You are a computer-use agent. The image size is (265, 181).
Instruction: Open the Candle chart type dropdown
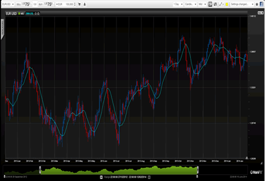pos(191,4)
